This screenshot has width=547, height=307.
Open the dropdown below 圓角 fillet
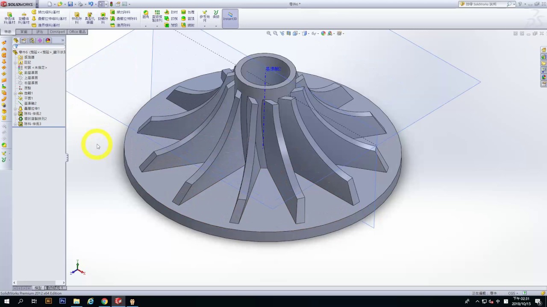coord(146,26)
